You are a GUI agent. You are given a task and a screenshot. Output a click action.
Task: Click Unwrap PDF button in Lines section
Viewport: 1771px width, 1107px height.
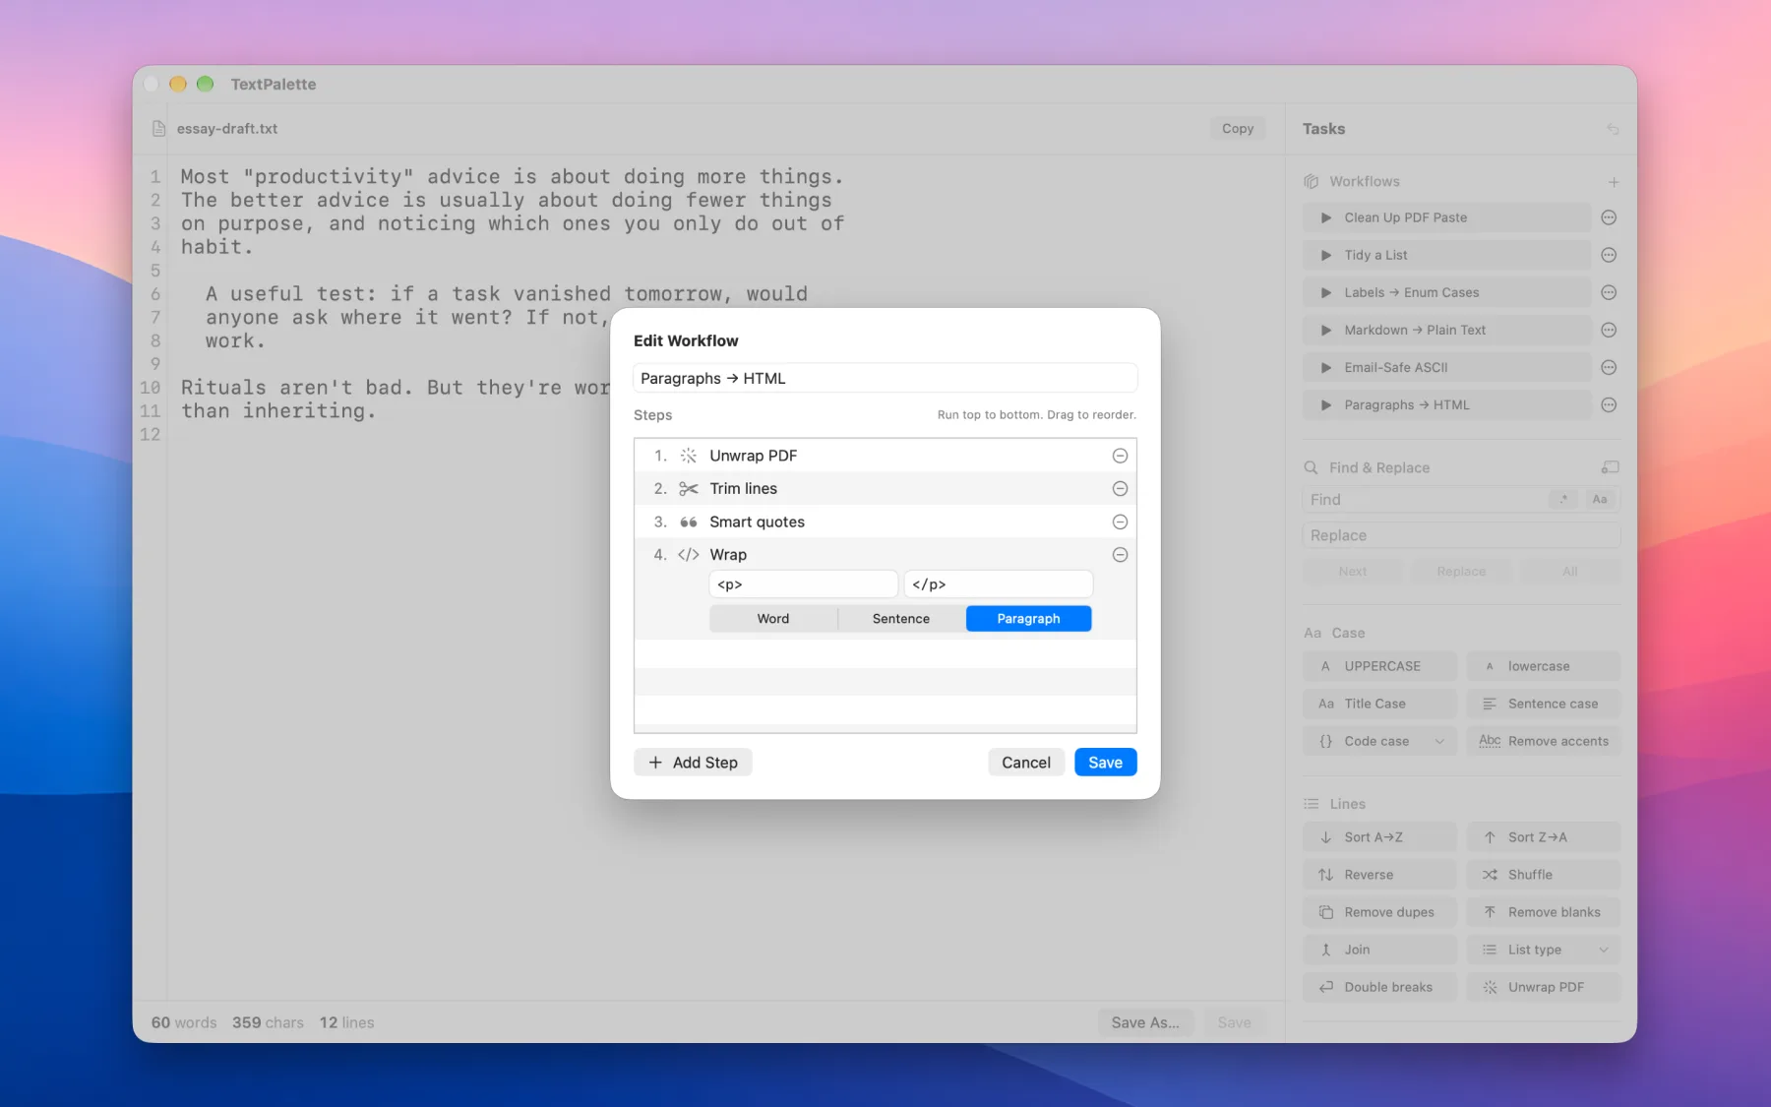coord(1544,987)
